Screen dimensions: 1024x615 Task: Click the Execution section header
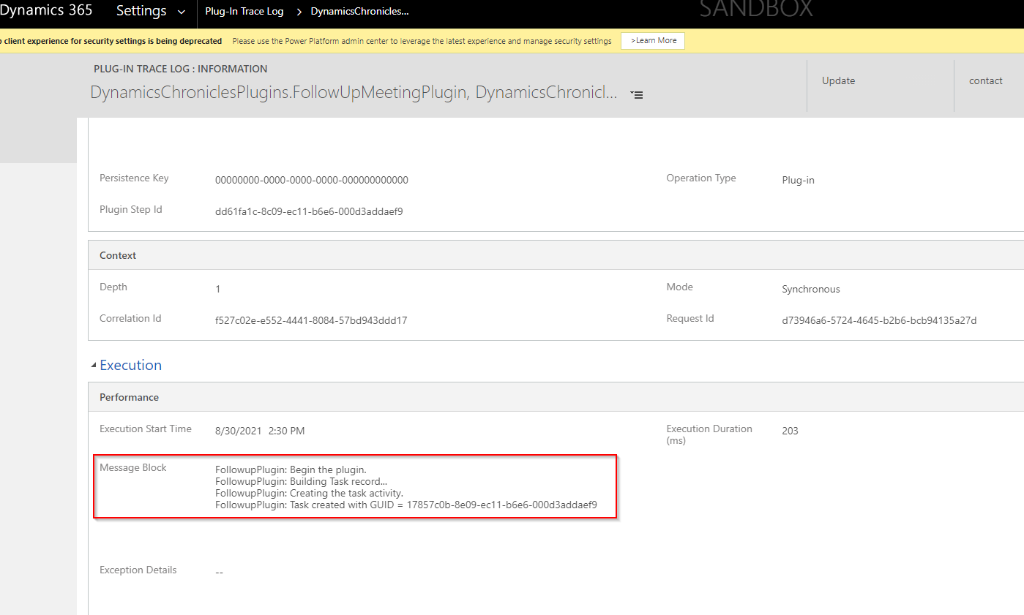tap(130, 365)
